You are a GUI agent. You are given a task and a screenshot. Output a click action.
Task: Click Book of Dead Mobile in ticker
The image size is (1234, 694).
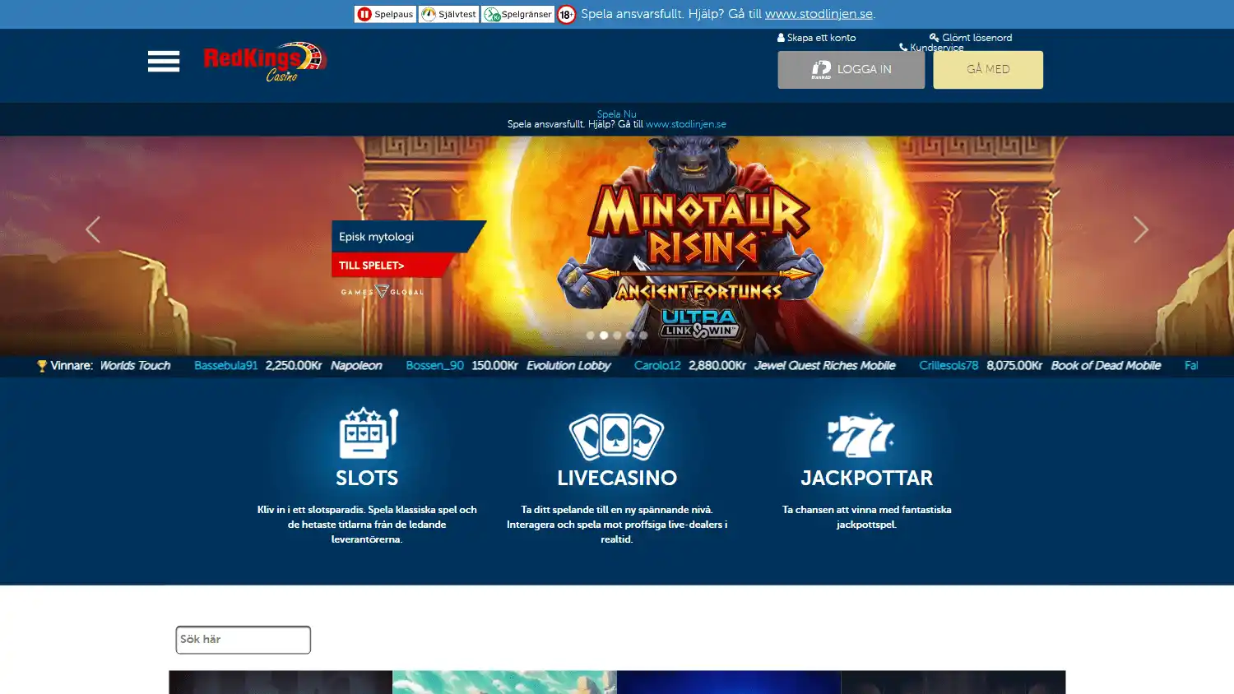tap(1106, 366)
